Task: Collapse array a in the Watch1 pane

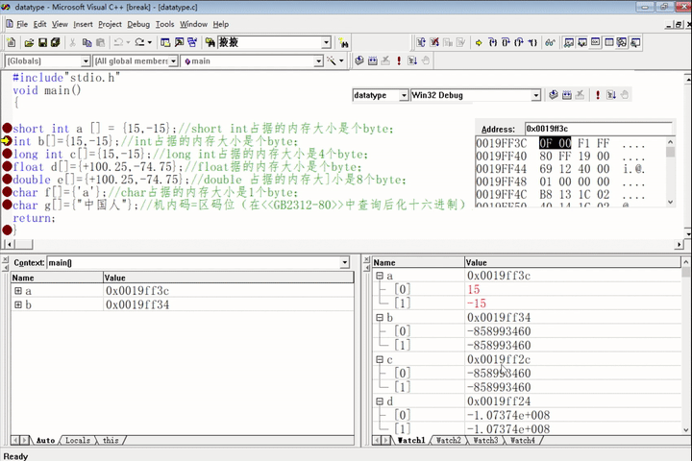Action: pos(380,276)
